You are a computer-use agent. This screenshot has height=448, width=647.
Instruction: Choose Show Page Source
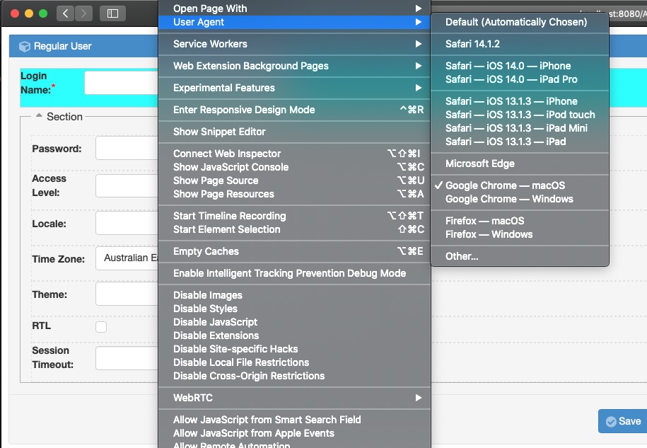tap(295, 180)
